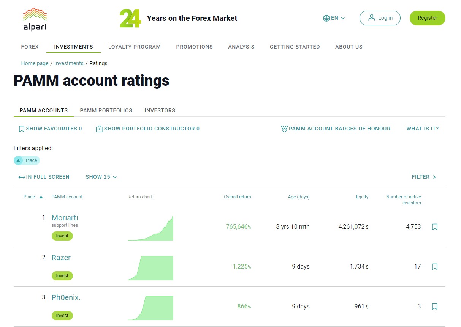Open the Show Favourites bookmark icon
Viewport: 461px width, 327px height.
[21, 129]
